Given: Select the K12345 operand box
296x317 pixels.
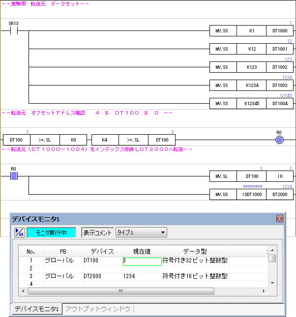Looking at the screenshot, I should 251,104.
